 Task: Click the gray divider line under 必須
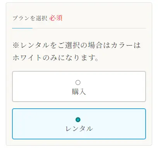89,28
